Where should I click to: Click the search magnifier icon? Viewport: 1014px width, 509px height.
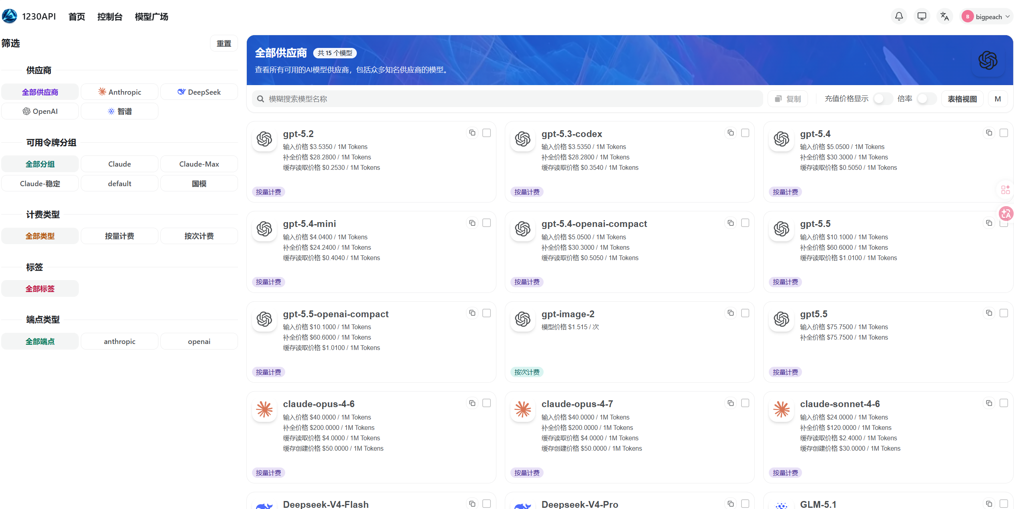tap(260, 99)
